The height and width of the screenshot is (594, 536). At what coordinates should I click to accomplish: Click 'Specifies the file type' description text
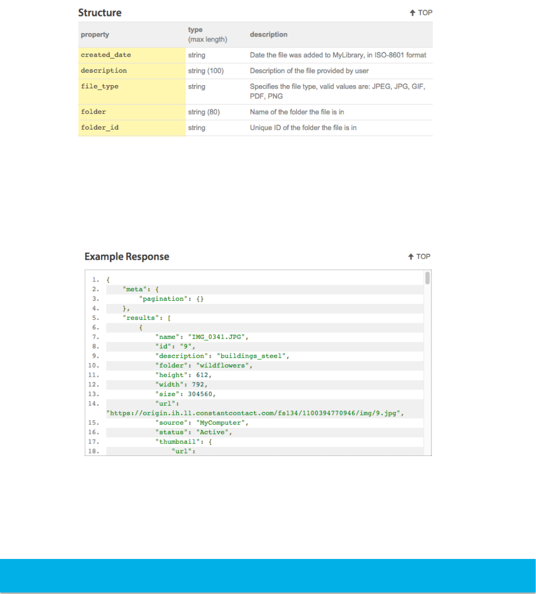(x=337, y=91)
